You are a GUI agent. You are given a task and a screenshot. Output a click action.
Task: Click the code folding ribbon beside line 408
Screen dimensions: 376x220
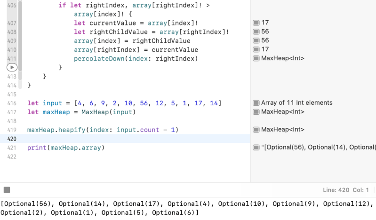[x=20, y=32]
